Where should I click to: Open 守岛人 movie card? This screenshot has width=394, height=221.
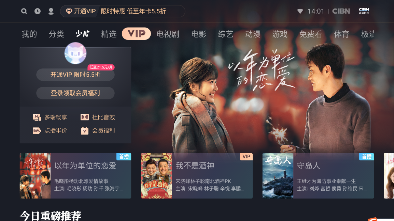point(318,176)
